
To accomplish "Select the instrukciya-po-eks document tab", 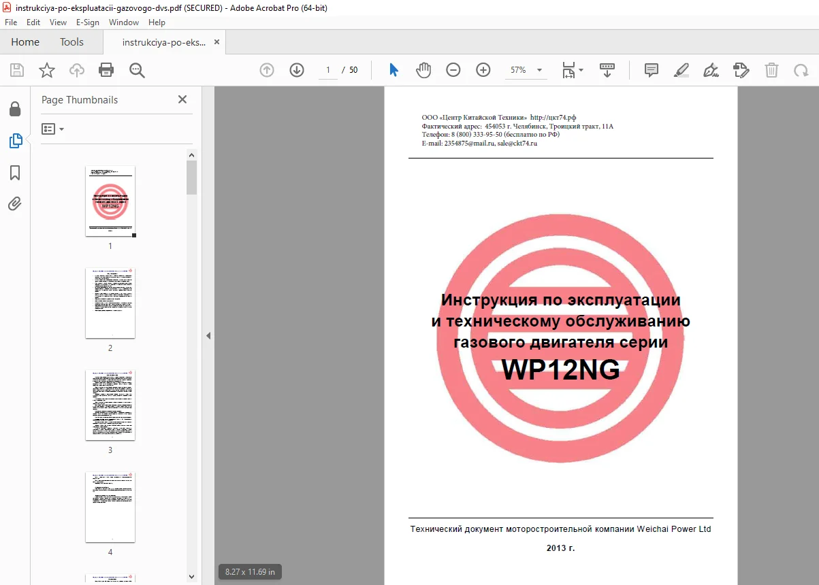I will click(163, 42).
